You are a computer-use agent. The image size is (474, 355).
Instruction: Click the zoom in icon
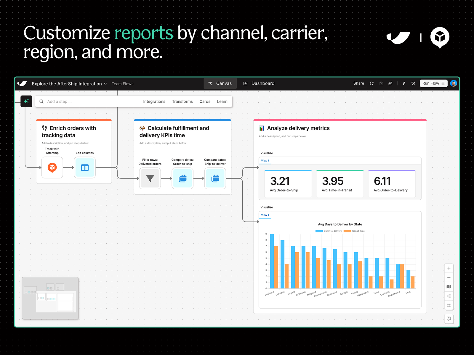449,268
